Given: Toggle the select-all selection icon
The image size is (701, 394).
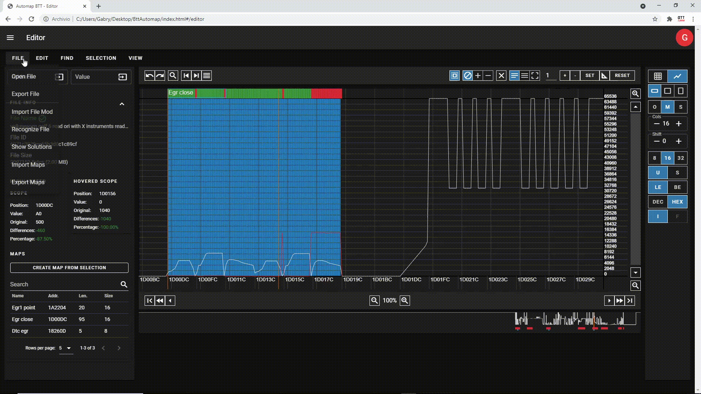Looking at the screenshot, I should click(x=455, y=76).
